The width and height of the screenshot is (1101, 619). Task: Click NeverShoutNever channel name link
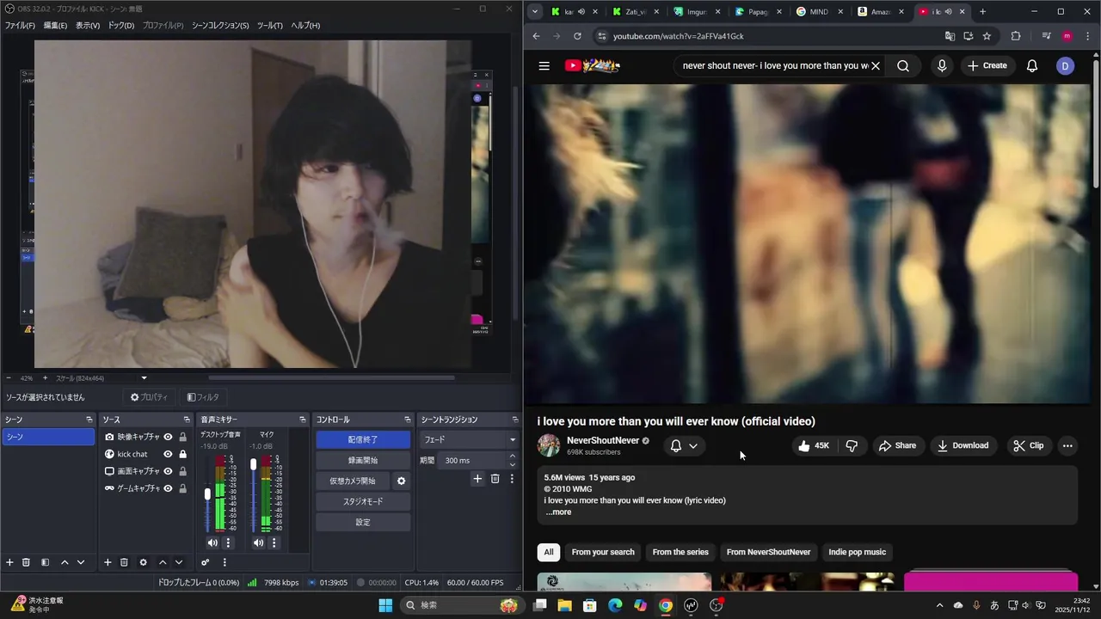tap(603, 440)
